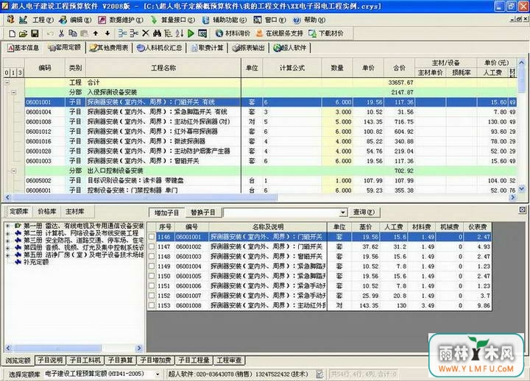Collapse the 入侵探测设备安装 section

coord(14,92)
